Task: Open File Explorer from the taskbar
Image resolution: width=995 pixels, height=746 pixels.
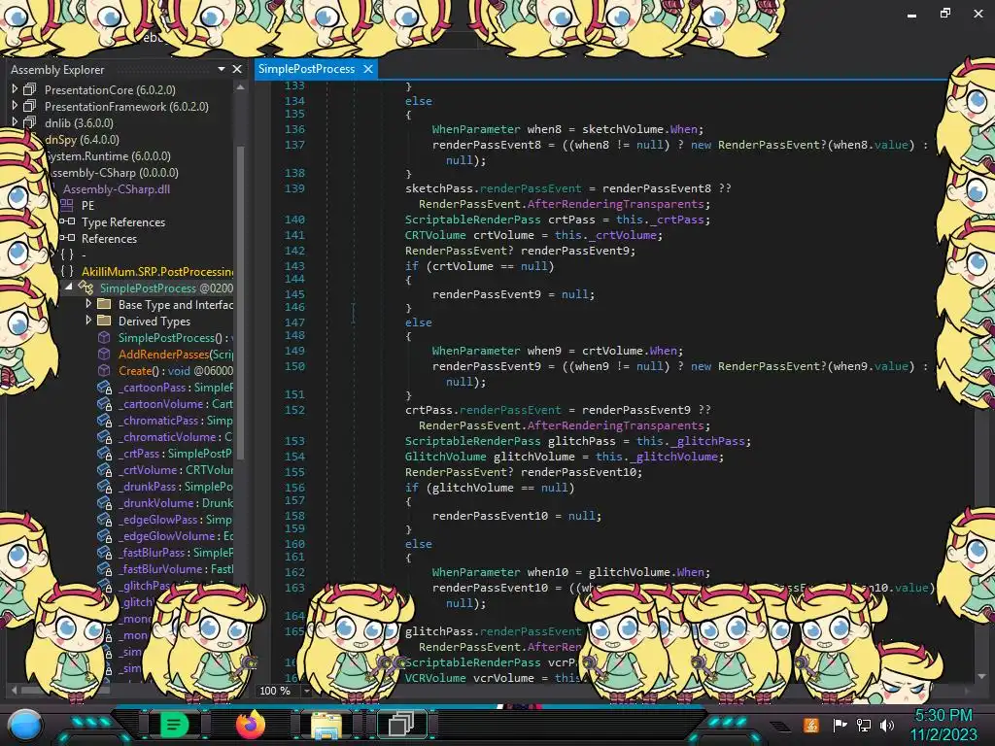Action: point(326,725)
